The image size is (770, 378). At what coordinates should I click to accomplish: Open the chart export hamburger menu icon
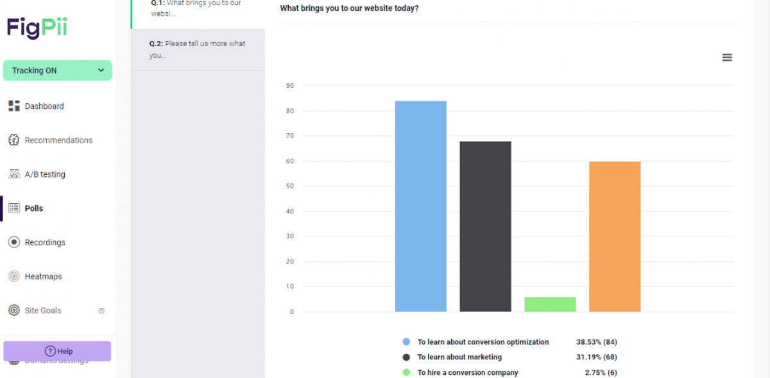tap(727, 57)
